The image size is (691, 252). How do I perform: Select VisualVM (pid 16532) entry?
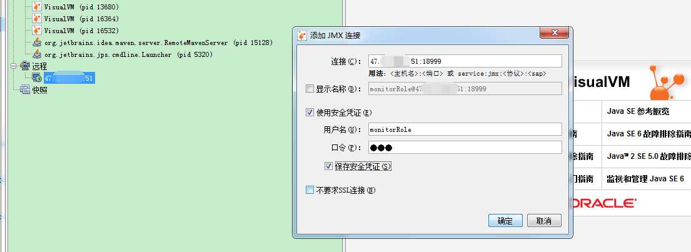(81, 31)
